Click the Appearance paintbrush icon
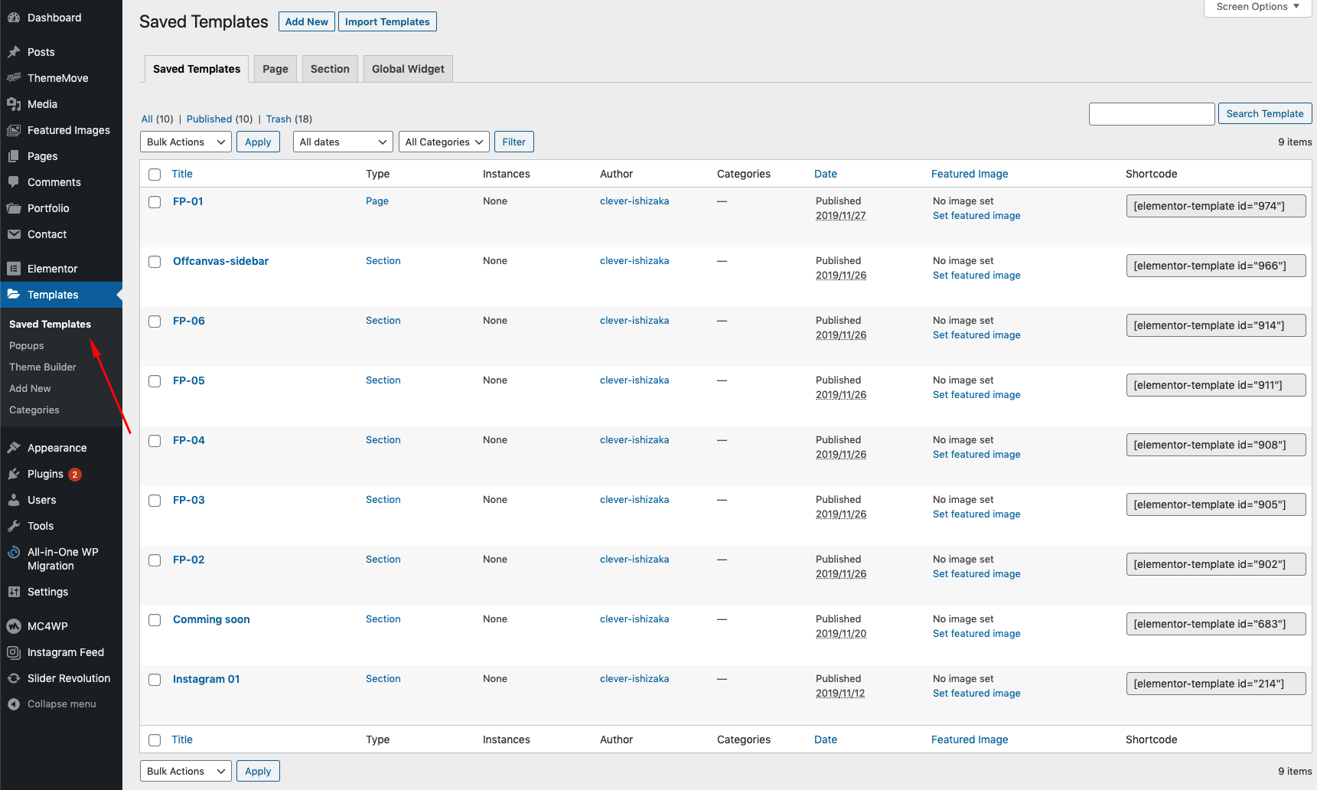This screenshot has width=1317, height=790. [x=14, y=448]
